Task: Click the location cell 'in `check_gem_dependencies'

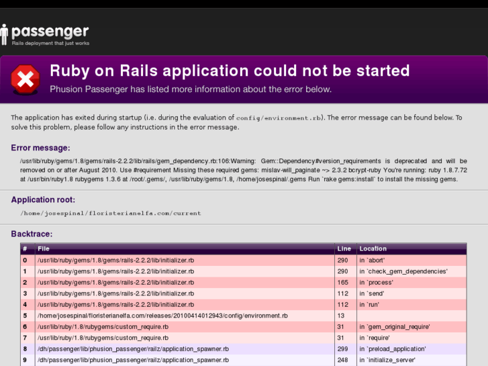Action: tap(403, 271)
